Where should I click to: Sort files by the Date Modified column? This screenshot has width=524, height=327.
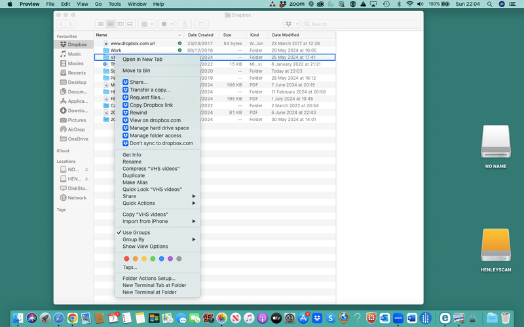(286, 35)
